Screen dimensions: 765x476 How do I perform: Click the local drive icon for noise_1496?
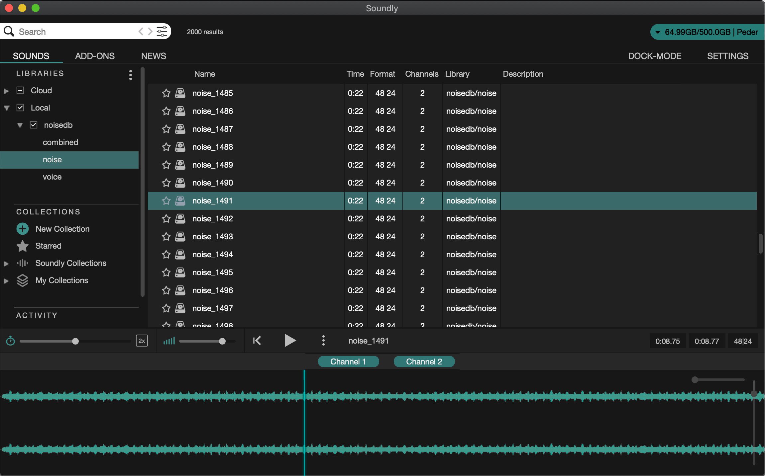[x=180, y=290]
